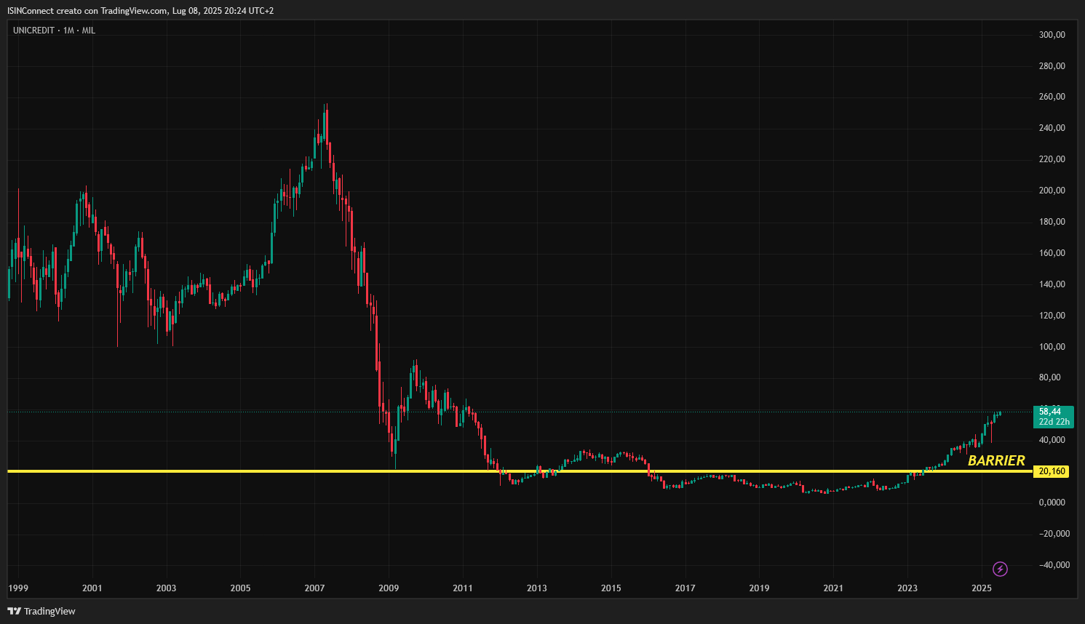Image resolution: width=1085 pixels, height=624 pixels.
Task: Click the 280,00 price axis label
Action: 1052,66
